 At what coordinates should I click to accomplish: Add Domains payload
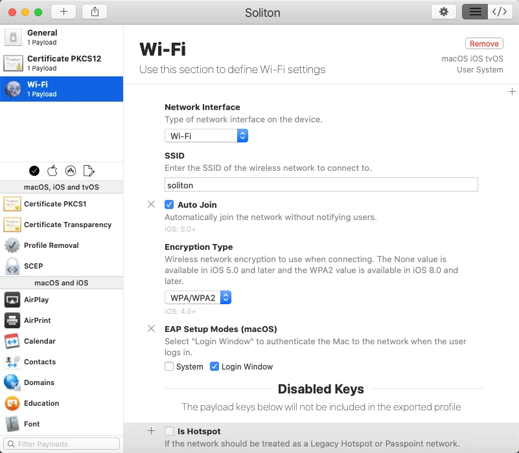[x=62, y=382]
